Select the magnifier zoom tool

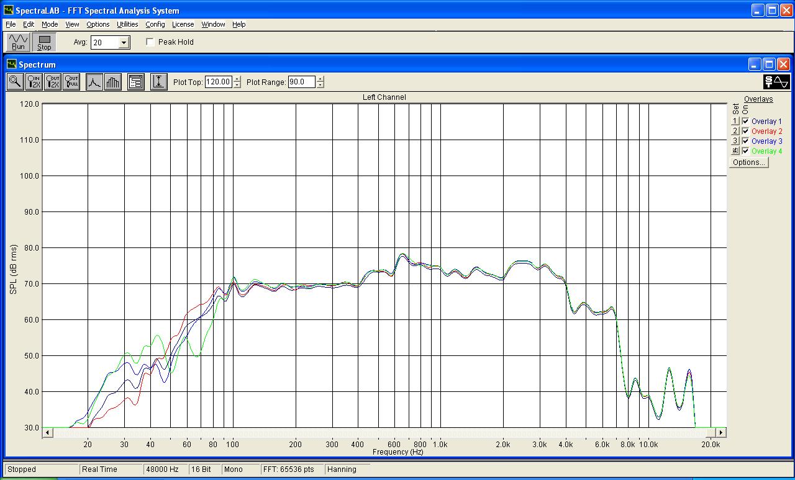(15, 81)
